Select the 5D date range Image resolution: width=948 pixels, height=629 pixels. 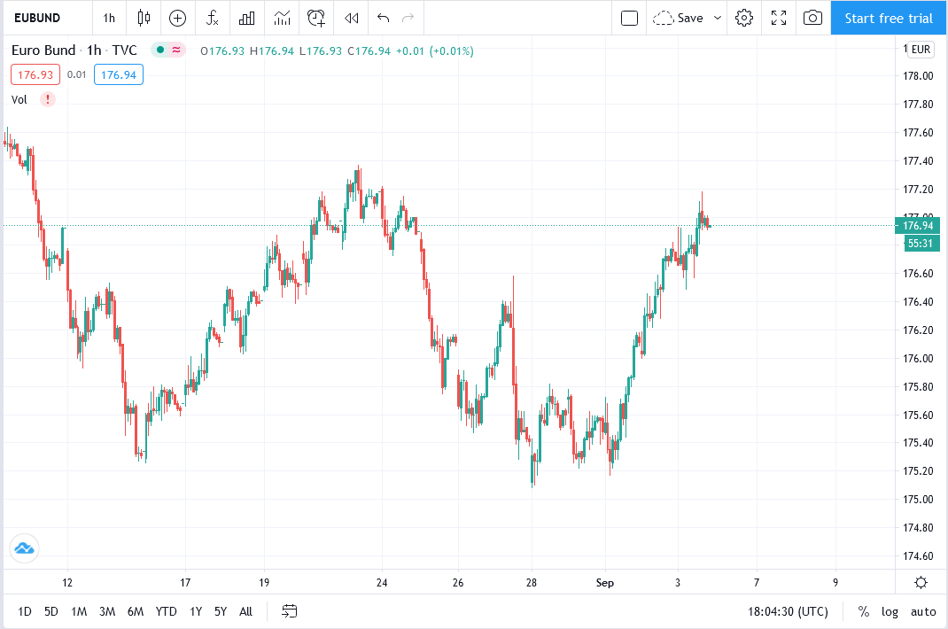pos(51,611)
